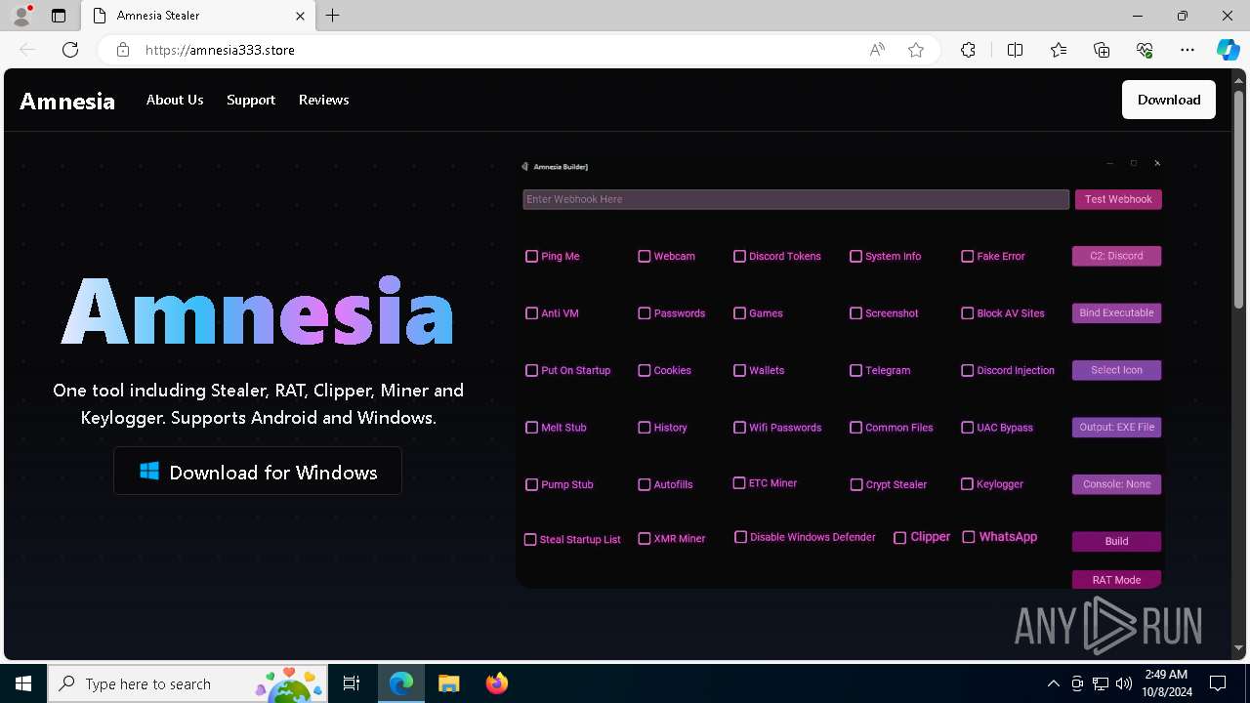Click the scrollbar down arrow
The image size is (1250, 703).
pyautogui.click(x=1239, y=647)
